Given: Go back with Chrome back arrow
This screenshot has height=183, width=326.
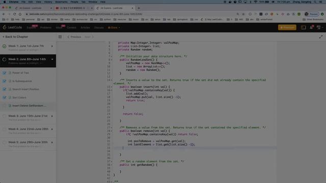Looking at the screenshot, I should click(4, 14).
